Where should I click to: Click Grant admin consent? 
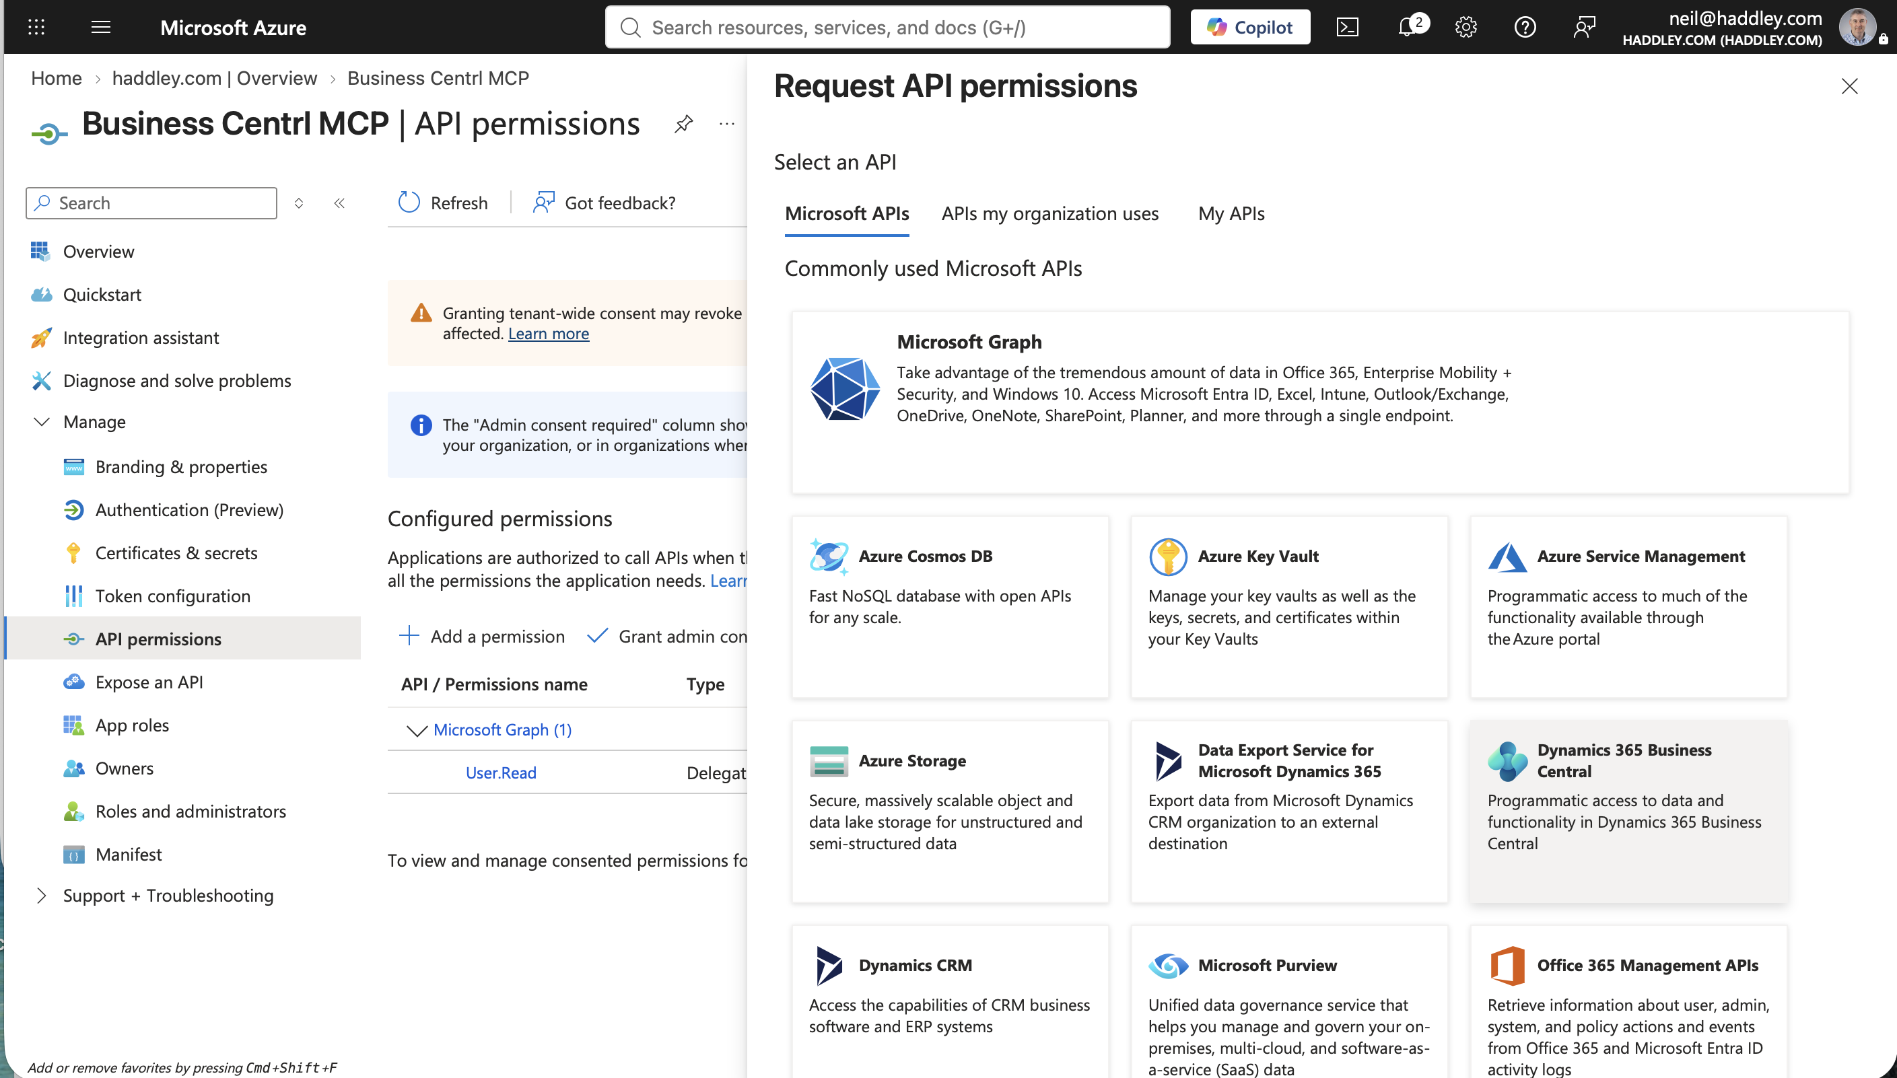point(666,637)
